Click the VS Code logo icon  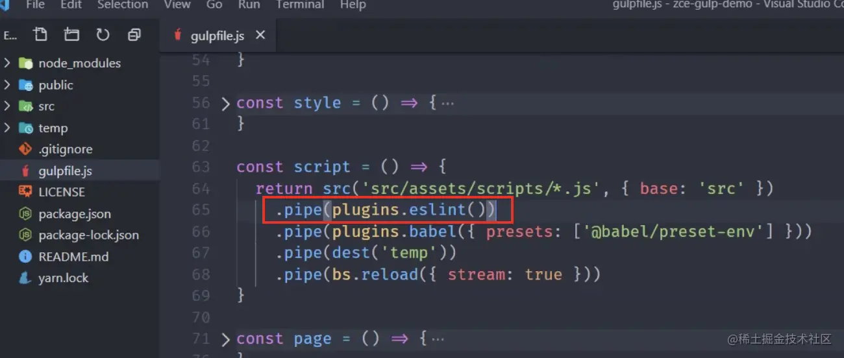(x=4, y=5)
